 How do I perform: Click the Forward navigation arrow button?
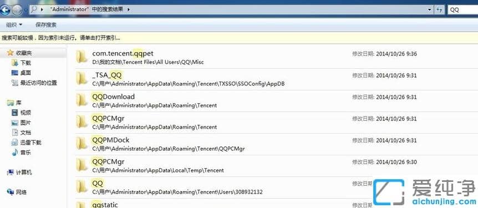tap(17, 11)
